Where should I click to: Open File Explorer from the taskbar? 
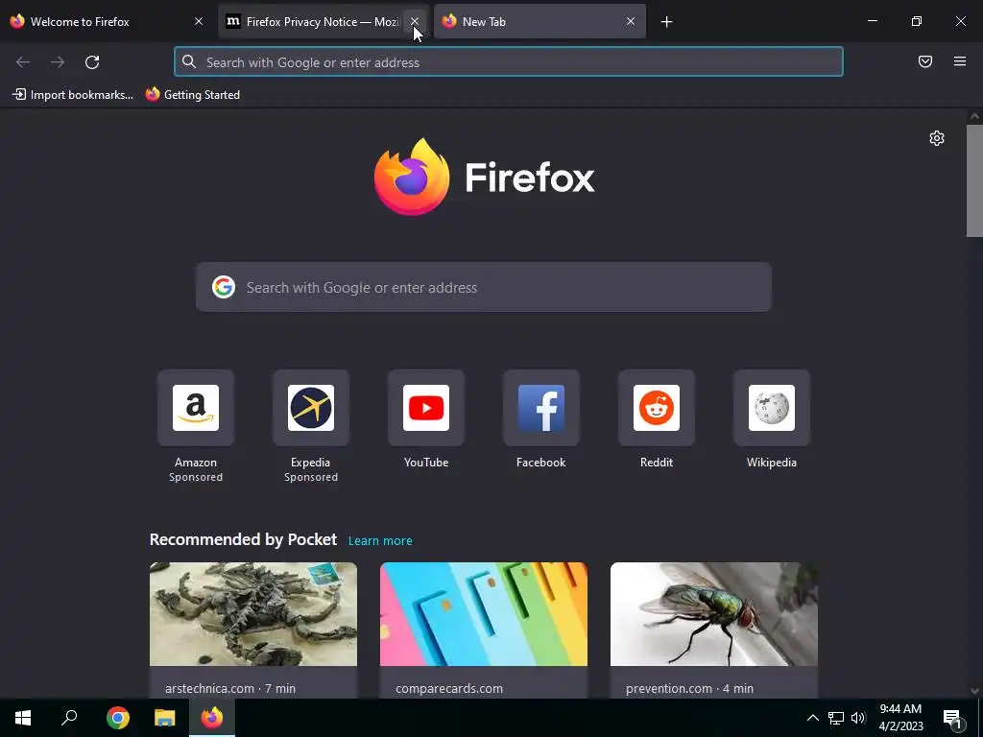pos(165,718)
